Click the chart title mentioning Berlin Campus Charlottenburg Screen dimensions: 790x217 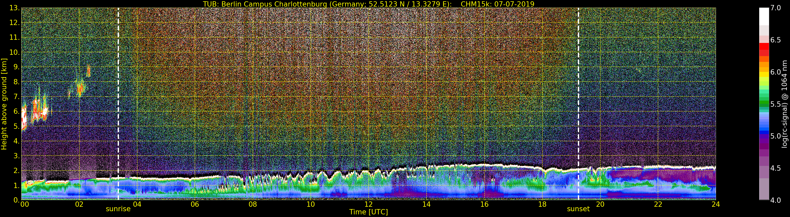click(x=369, y=4)
